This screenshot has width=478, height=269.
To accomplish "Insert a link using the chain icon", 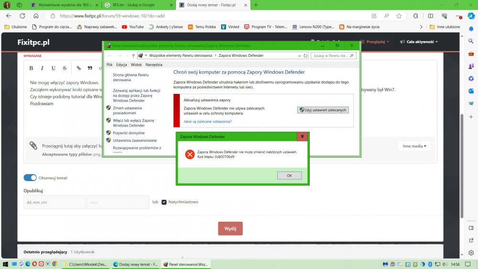I will click(x=79, y=68).
